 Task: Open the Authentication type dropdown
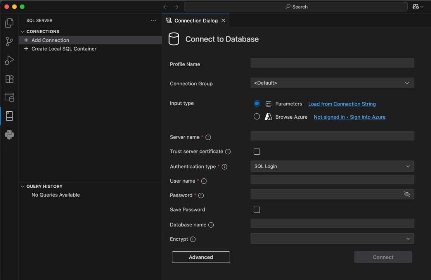pos(332,166)
